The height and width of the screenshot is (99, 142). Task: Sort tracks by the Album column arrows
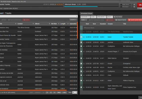[x=50, y=24]
